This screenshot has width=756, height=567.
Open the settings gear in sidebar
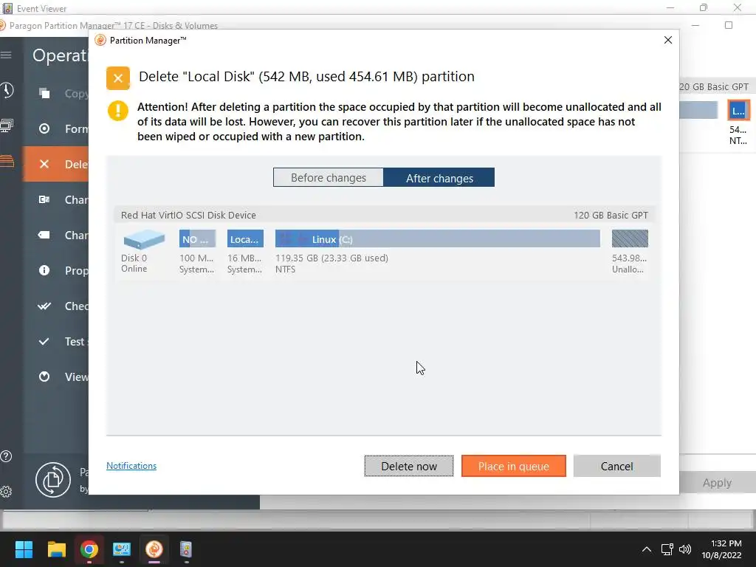click(x=6, y=491)
